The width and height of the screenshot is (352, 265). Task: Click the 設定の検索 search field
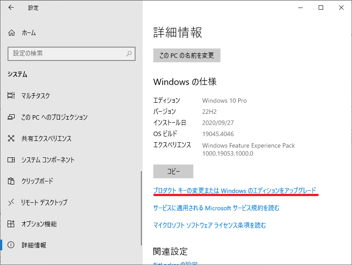click(x=72, y=54)
